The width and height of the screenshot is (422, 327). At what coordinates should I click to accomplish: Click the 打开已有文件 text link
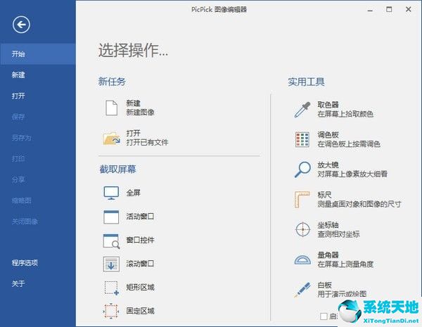pos(147,142)
